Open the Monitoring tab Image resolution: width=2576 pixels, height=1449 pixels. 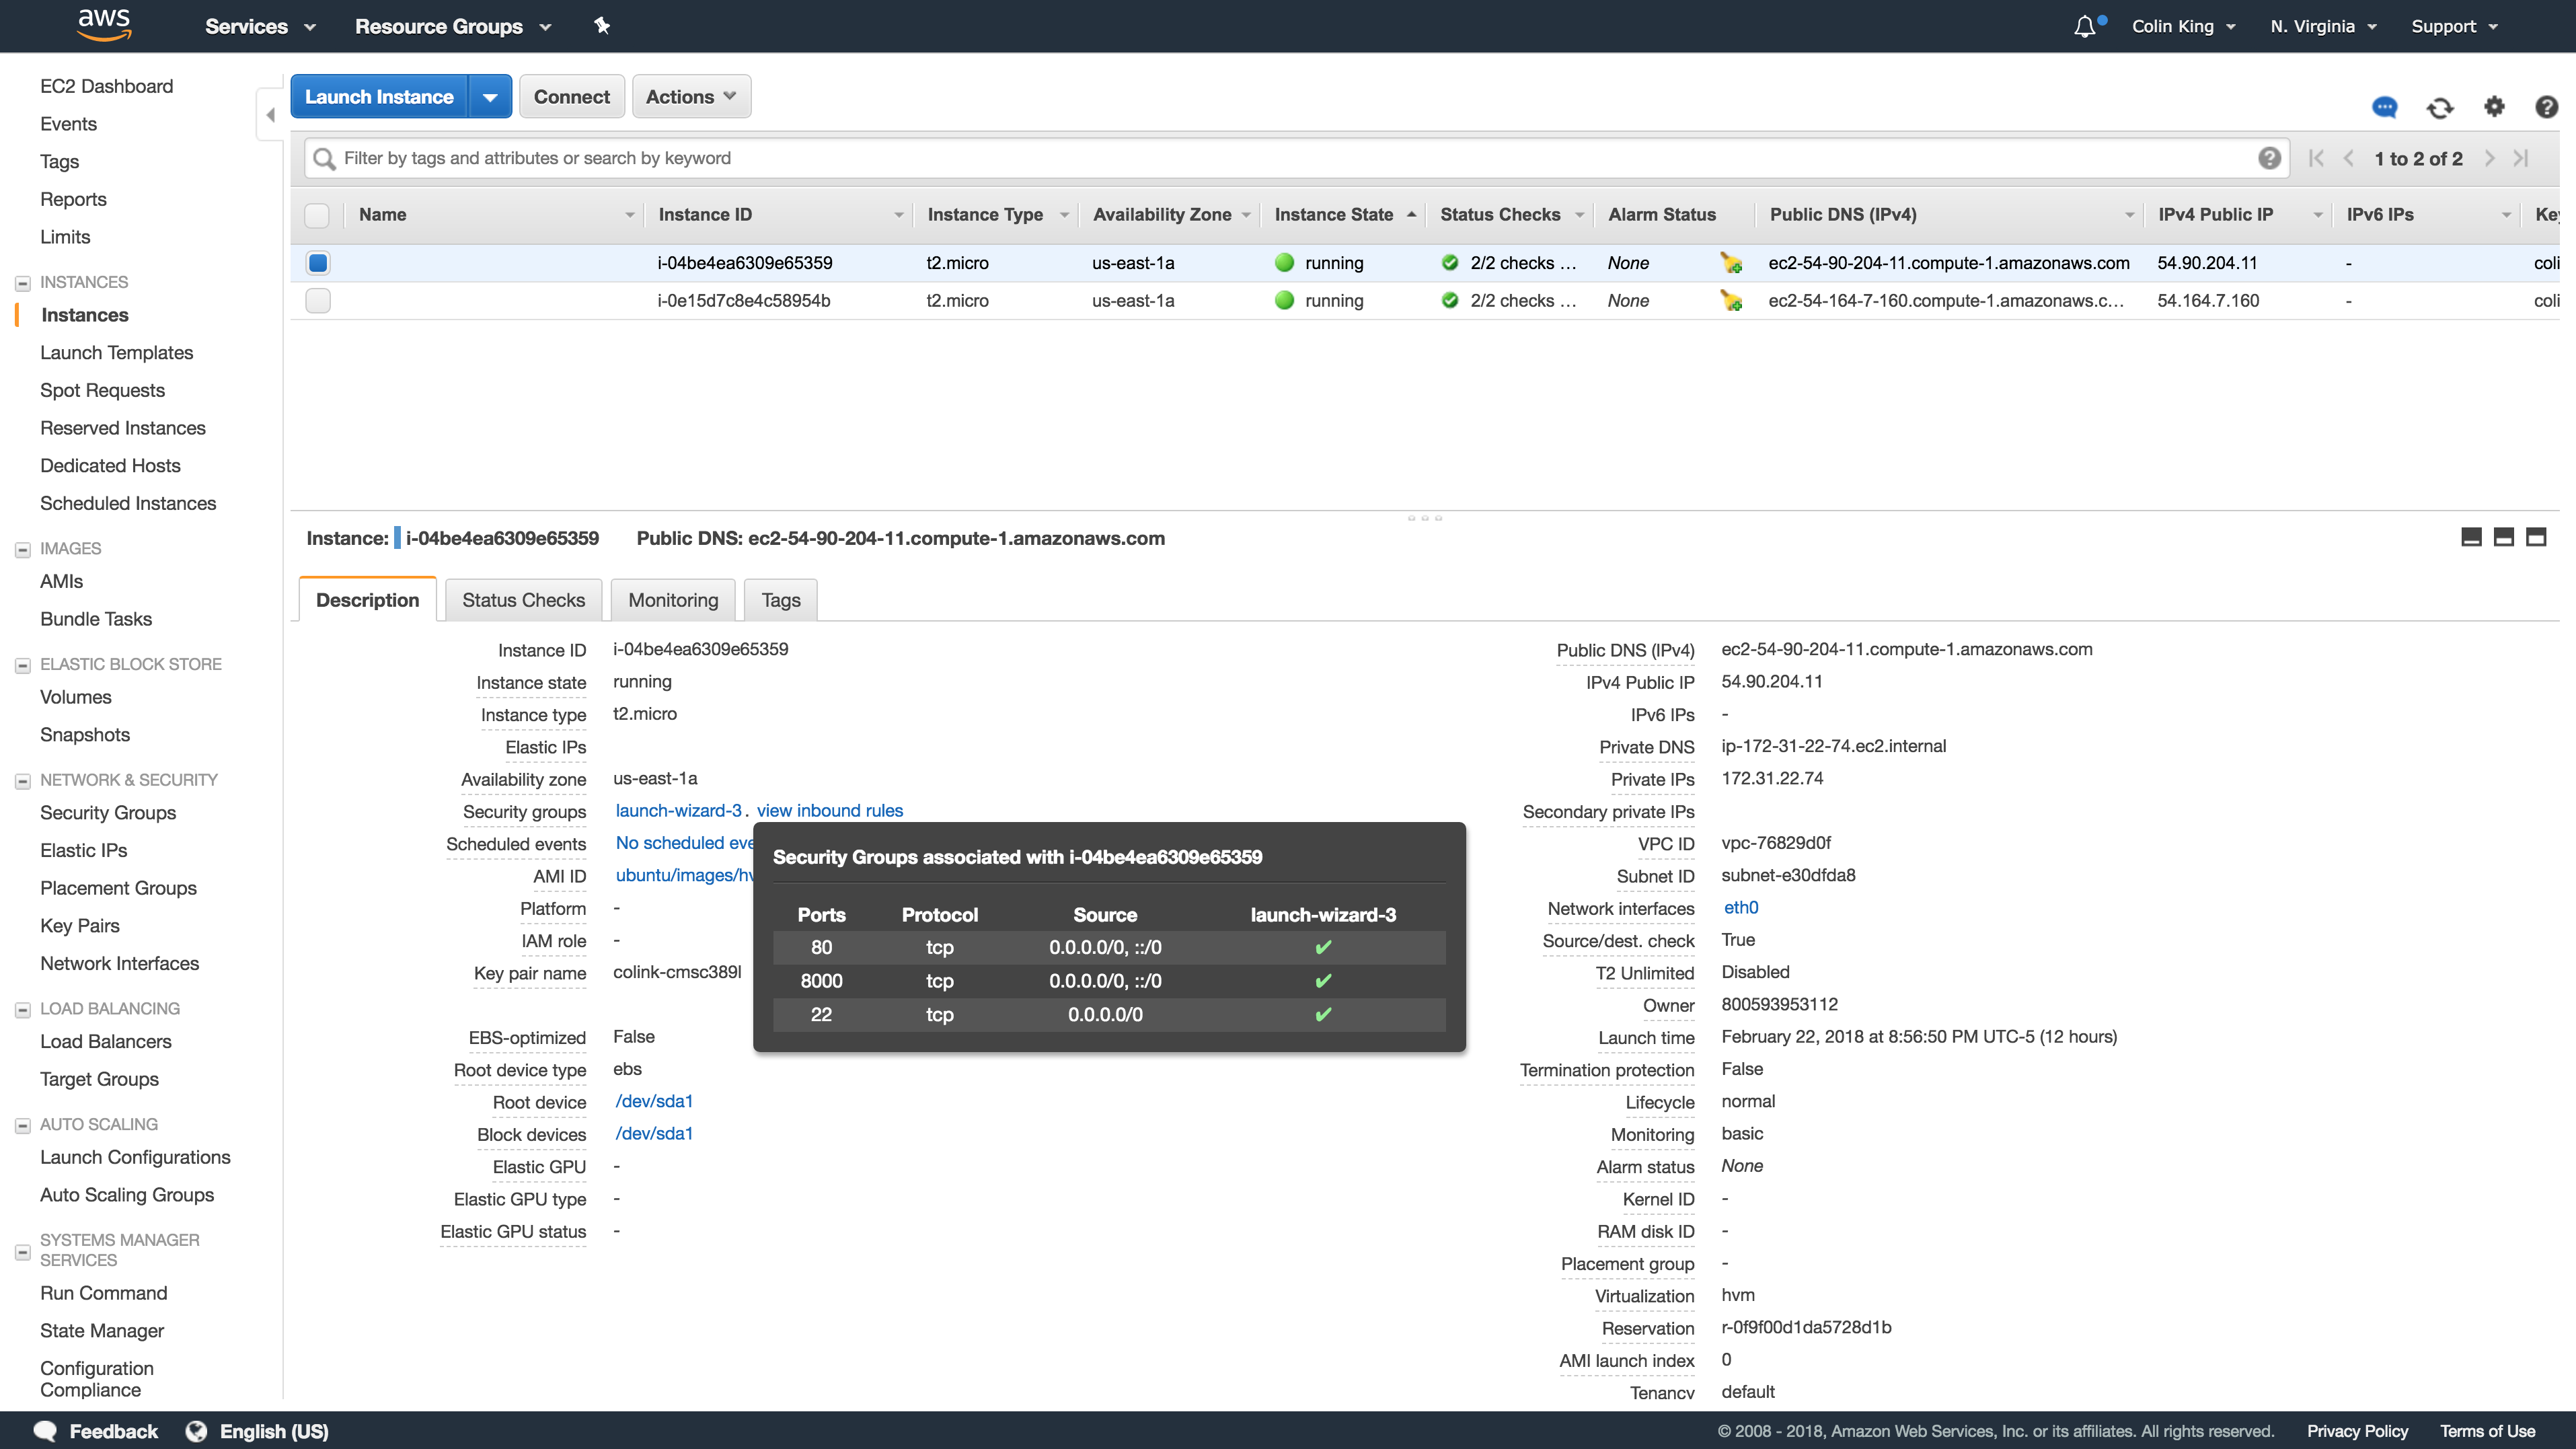click(x=673, y=600)
